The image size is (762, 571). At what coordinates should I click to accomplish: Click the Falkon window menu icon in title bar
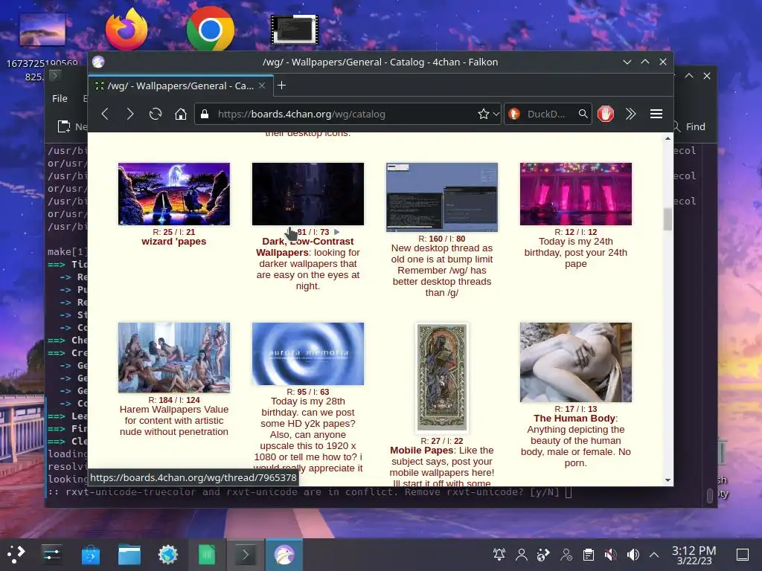click(x=98, y=62)
